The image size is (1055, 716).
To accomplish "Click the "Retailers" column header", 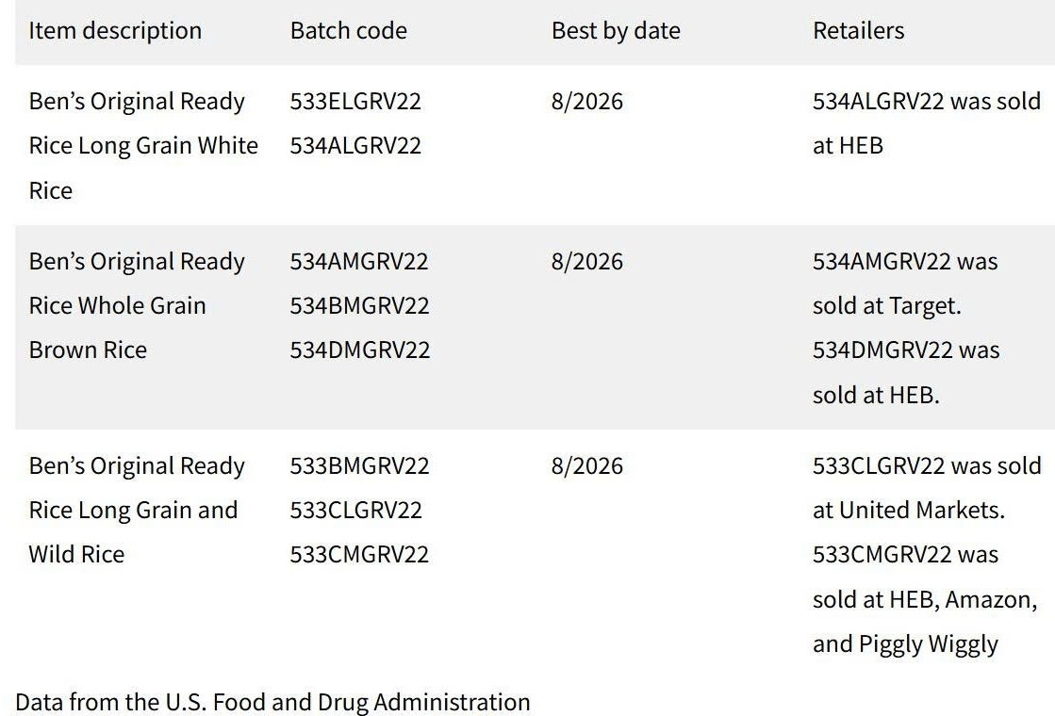I will (858, 30).
